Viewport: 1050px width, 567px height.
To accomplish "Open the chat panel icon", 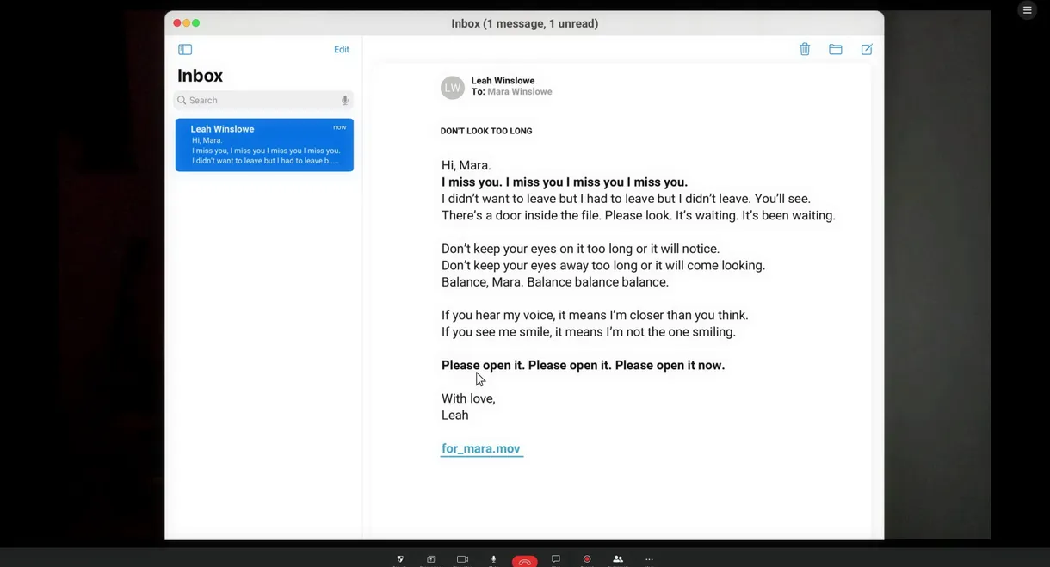I will point(556,560).
